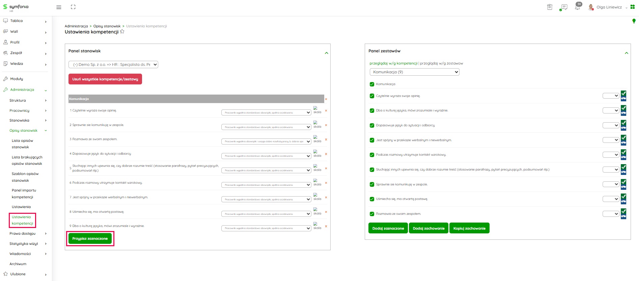Uncheck 'Czytelnie wyraża swoje opinię' checkbox
Image resolution: width=639 pixels, height=281 pixels.
coord(372,96)
